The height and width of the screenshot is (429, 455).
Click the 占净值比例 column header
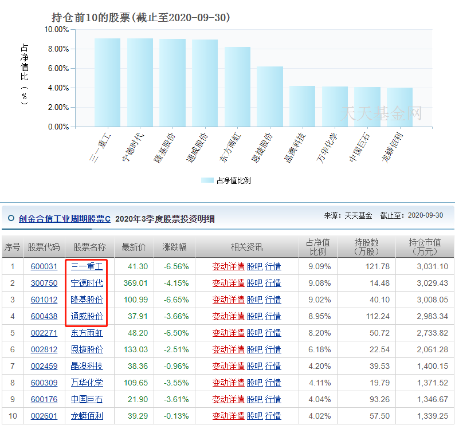317,247
